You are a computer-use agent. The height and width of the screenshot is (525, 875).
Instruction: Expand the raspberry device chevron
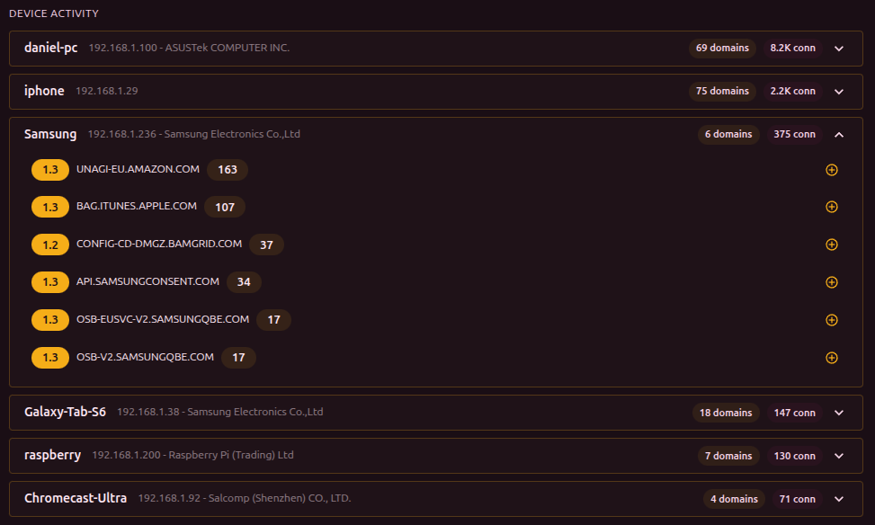[x=839, y=457]
